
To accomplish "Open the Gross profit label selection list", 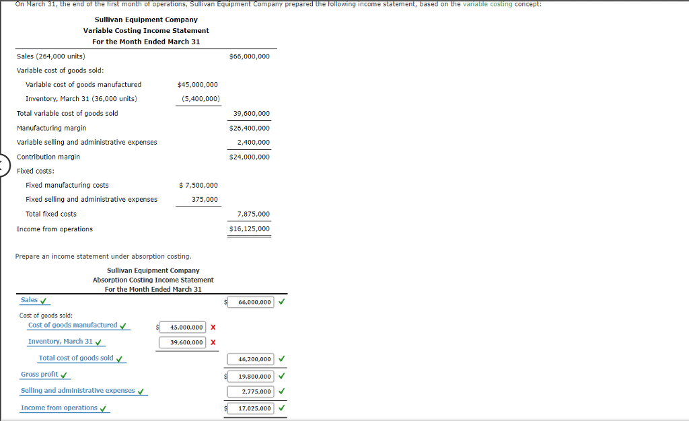I will pos(39,375).
